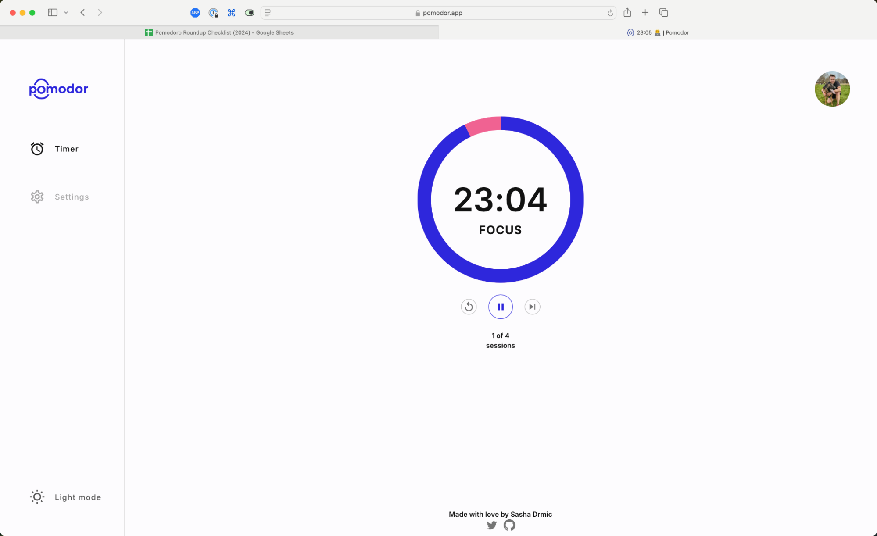
Task: Open the 1Password extension icon
Action: pyautogui.click(x=213, y=13)
